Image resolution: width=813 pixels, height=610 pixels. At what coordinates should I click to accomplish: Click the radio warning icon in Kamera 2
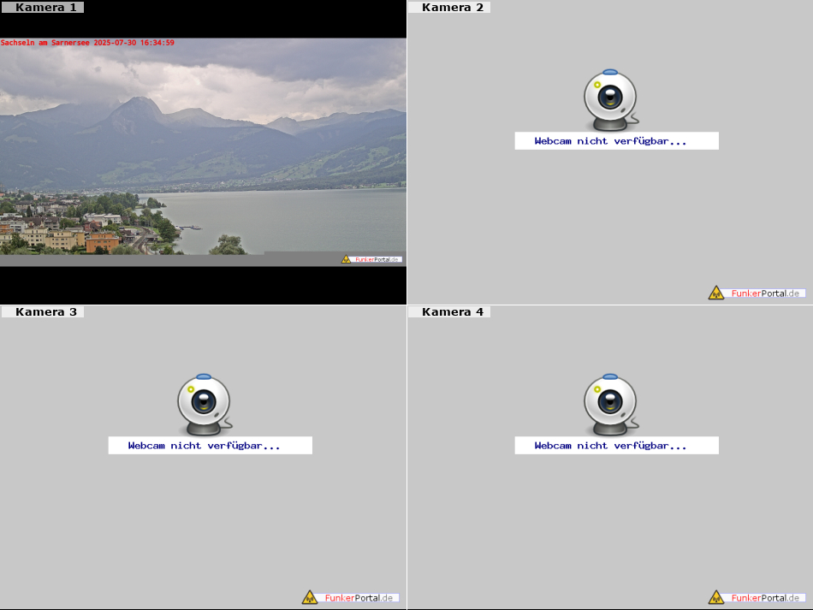pos(716,293)
